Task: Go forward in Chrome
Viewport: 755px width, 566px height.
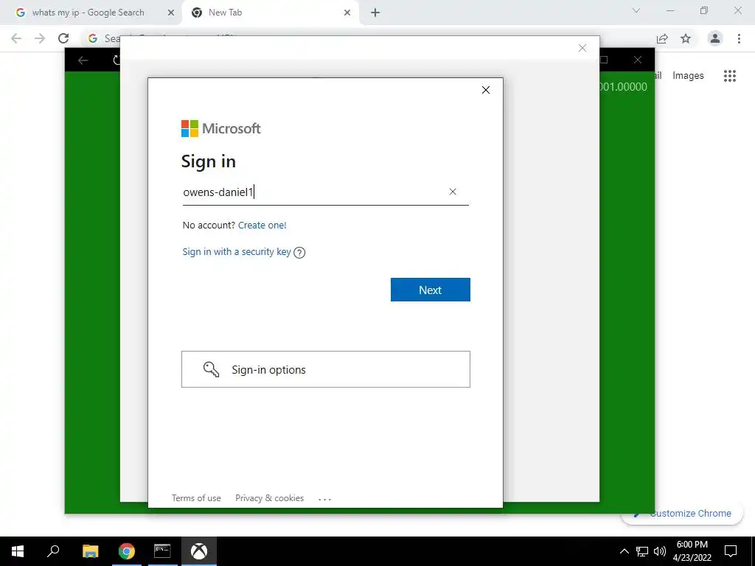Action: 40,38
